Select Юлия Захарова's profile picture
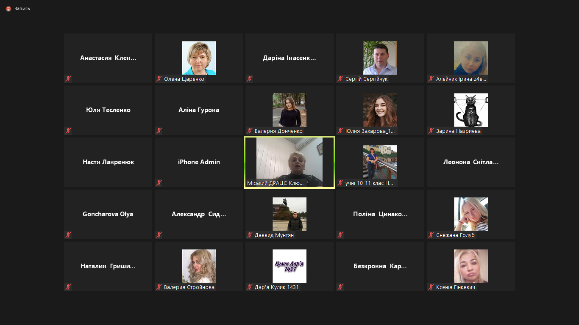This screenshot has width=579, height=325. click(x=380, y=110)
